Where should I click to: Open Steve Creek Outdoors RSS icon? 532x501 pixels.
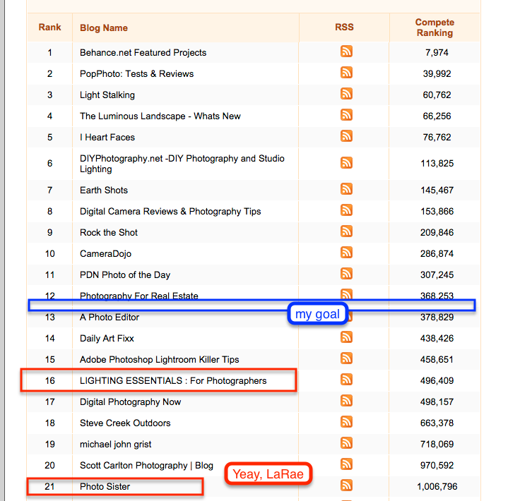click(346, 422)
